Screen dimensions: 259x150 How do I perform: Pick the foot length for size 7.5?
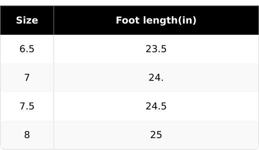click(x=156, y=106)
